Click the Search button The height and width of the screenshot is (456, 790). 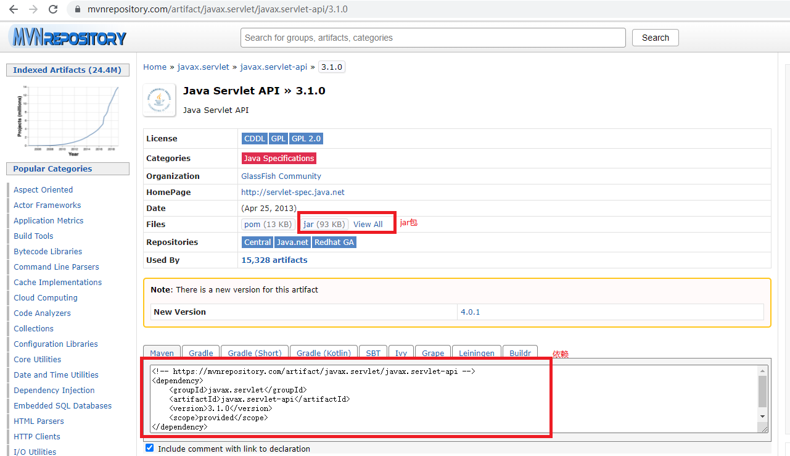tap(656, 38)
